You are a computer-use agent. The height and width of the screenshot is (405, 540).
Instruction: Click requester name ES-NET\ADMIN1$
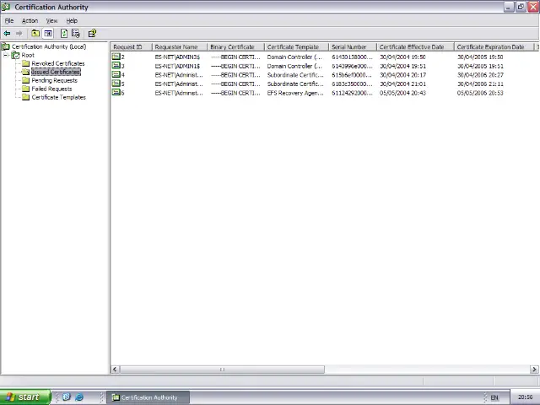pos(177,66)
